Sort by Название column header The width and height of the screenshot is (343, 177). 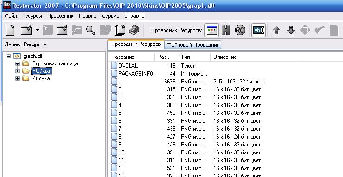(x=132, y=57)
